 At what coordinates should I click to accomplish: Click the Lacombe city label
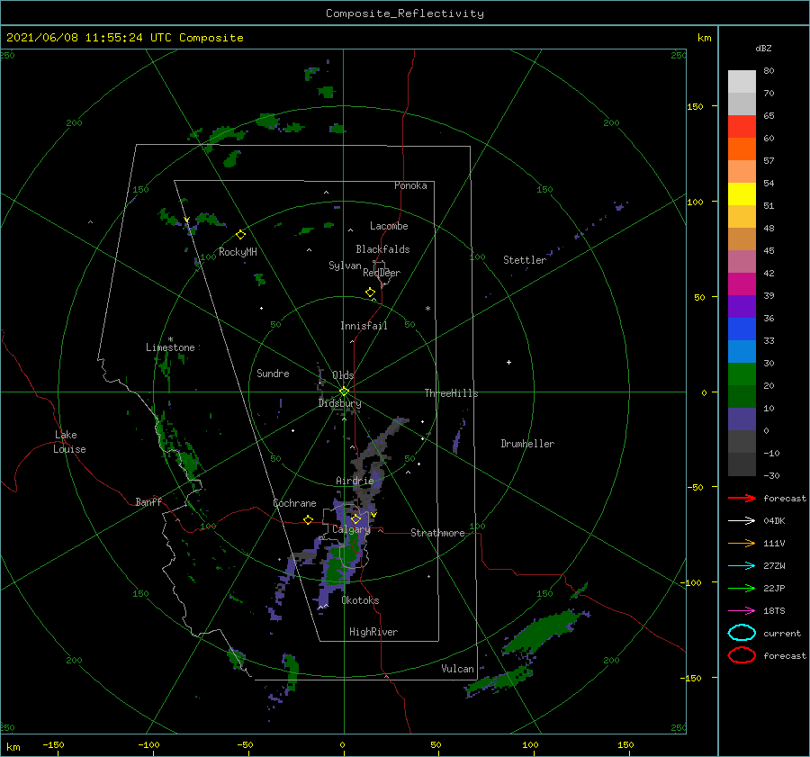389,226
